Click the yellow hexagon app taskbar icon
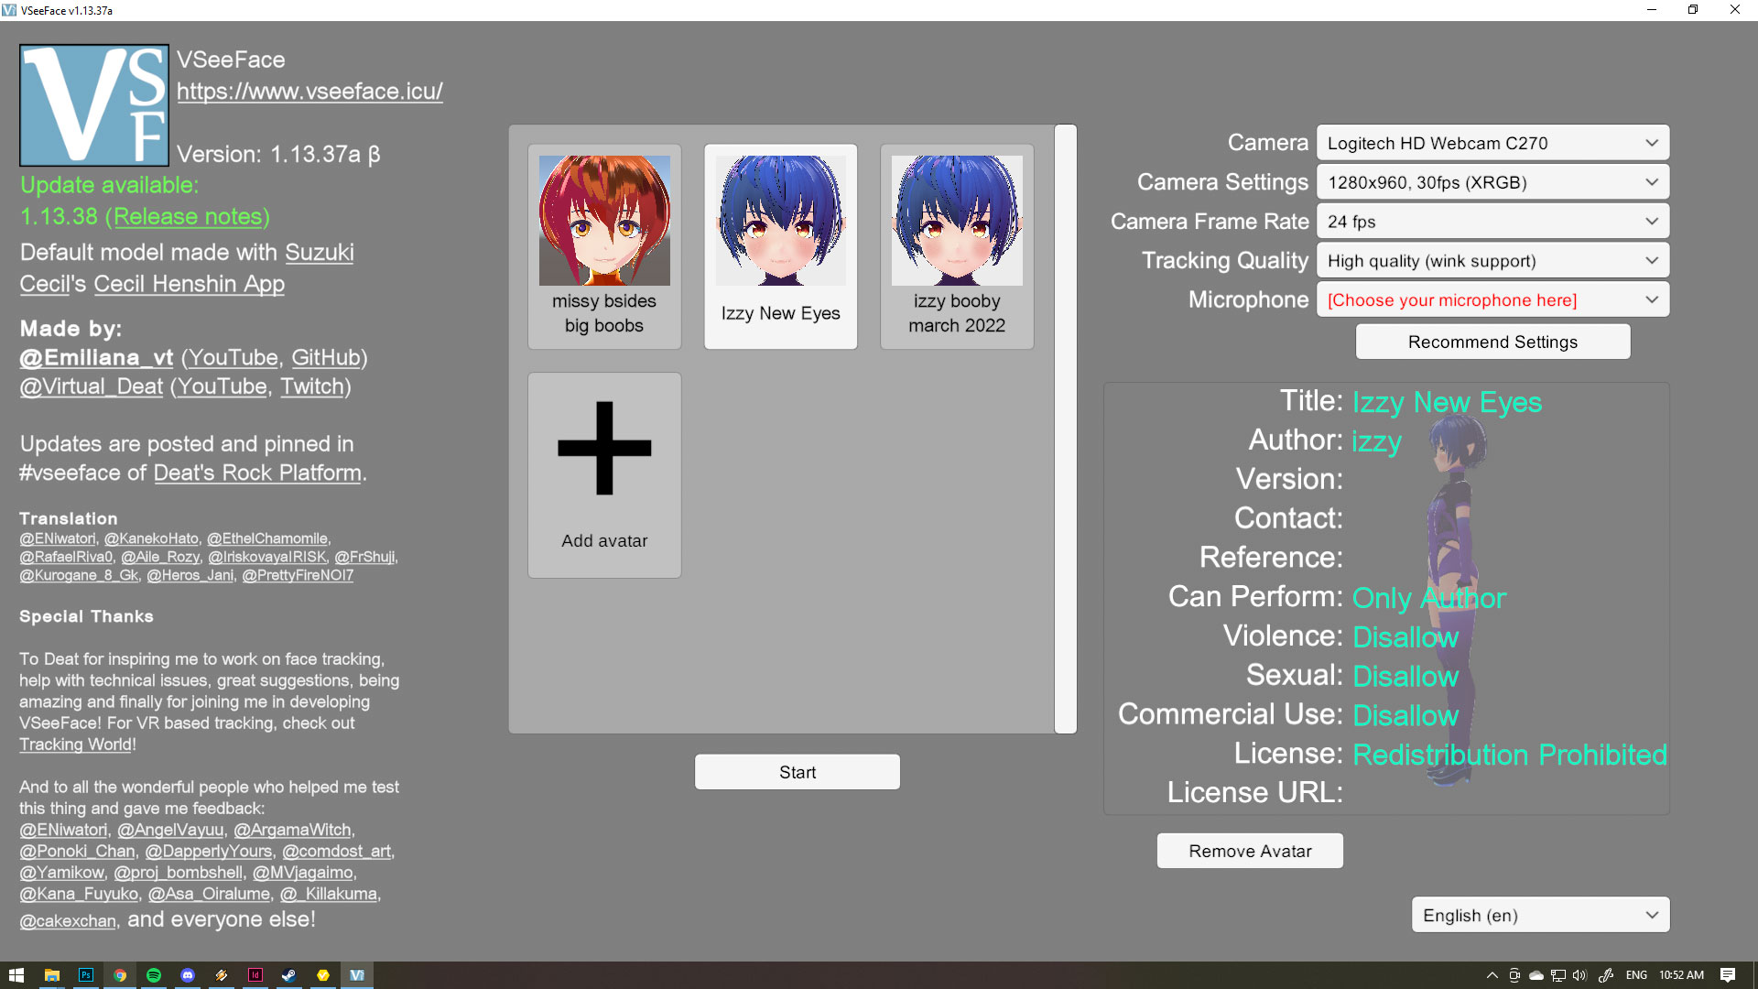 322,975
